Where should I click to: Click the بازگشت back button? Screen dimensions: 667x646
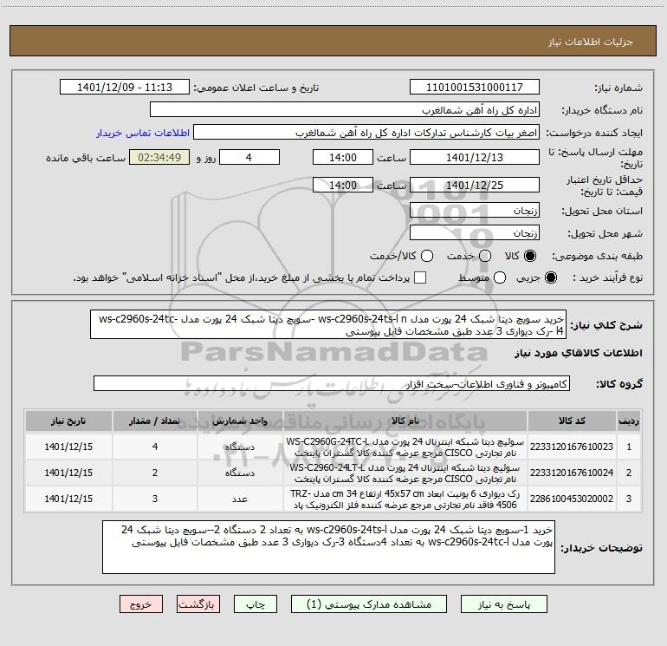pos(198,604)
